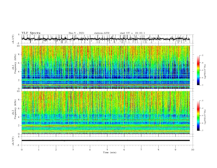Click the 'ch.1(V)' waveform axis label
The height and width of the screenshot is (168, 217).
coord(13,39)
